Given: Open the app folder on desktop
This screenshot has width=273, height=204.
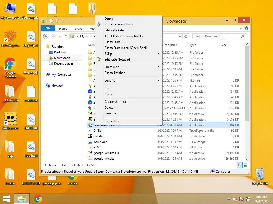Looking at the screenshot, I should [10, 149].
